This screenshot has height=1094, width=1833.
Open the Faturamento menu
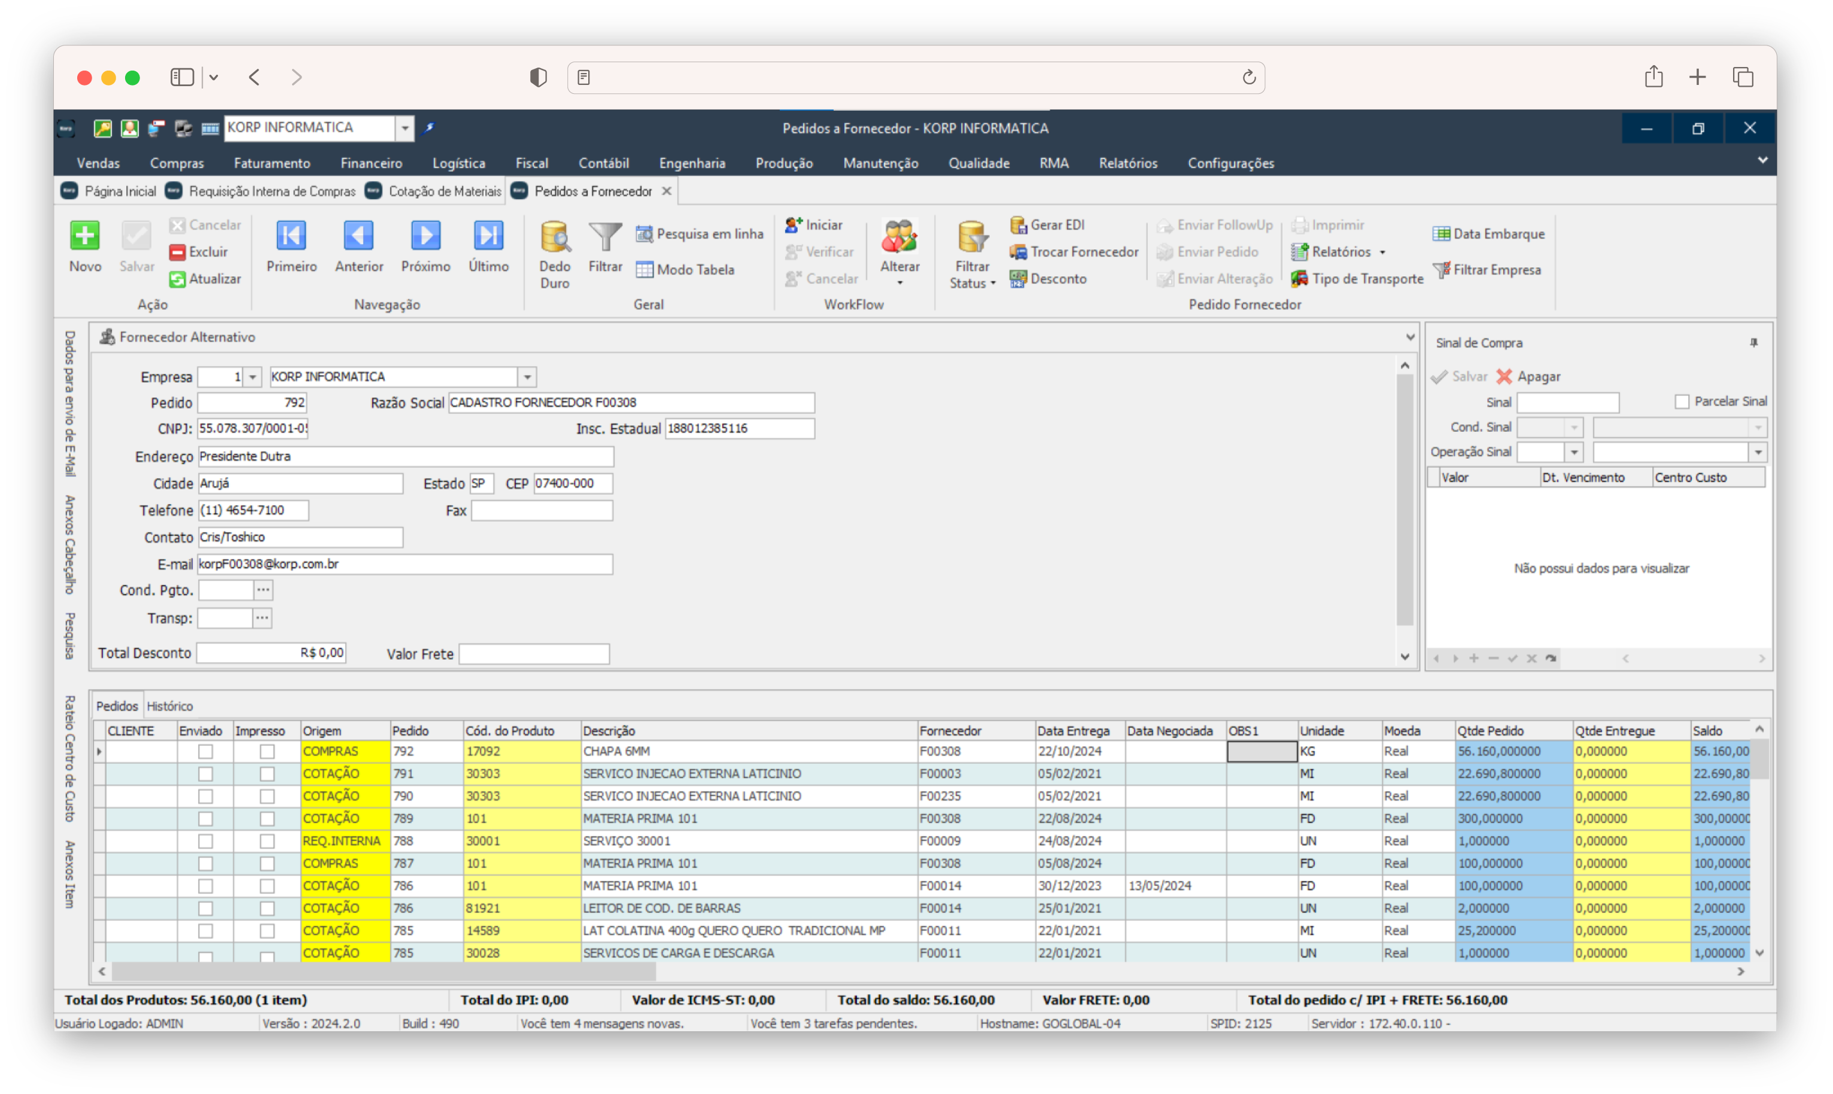tap(272, 164)
